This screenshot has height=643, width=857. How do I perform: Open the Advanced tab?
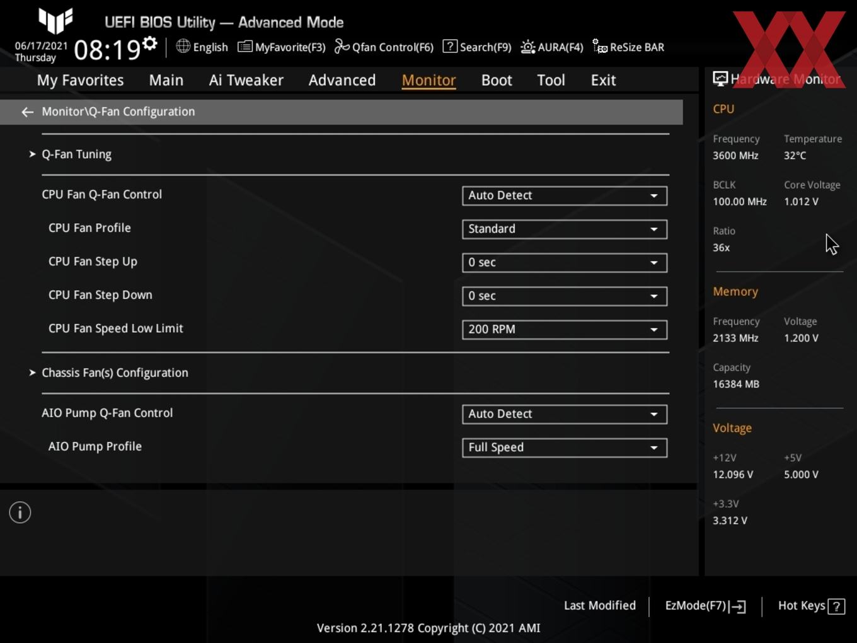(342, 80)
